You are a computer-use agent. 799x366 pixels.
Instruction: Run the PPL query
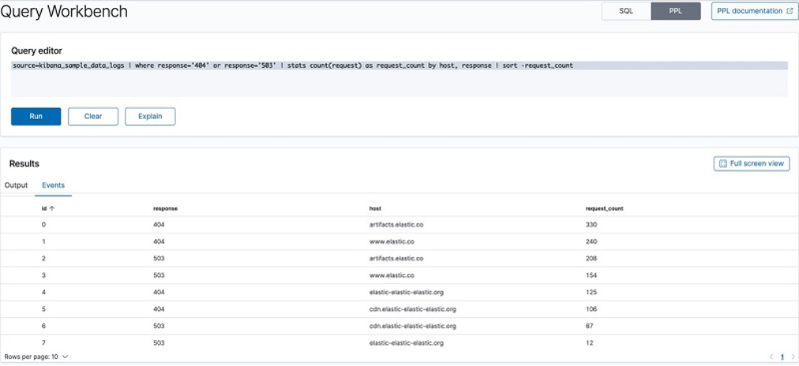coord(36,116)
